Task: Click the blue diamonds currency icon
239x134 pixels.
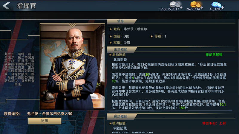Action: click(x=216, y=4)
